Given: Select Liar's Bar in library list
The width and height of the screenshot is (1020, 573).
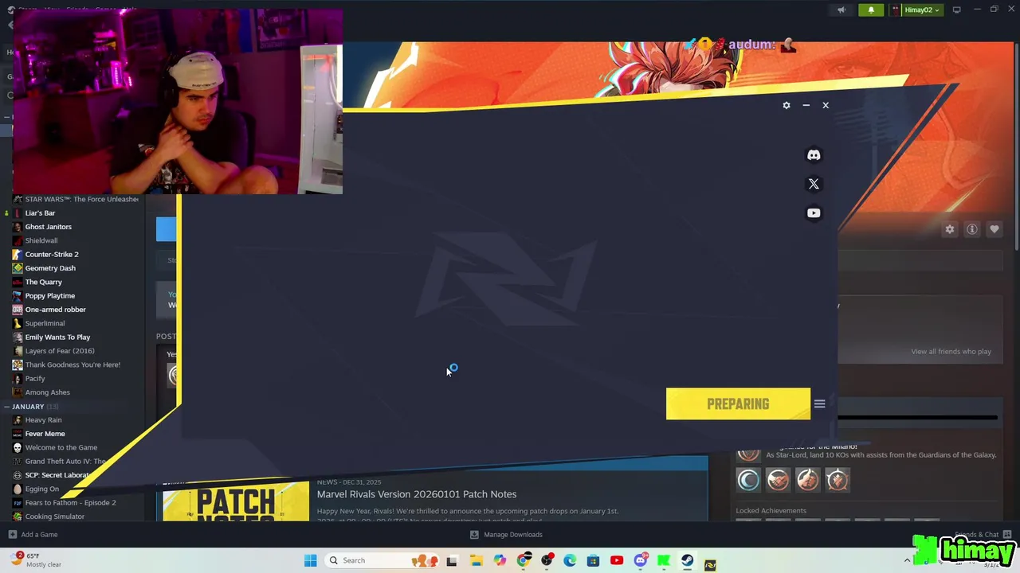Looking at the screenshot, I should [40, 212].
